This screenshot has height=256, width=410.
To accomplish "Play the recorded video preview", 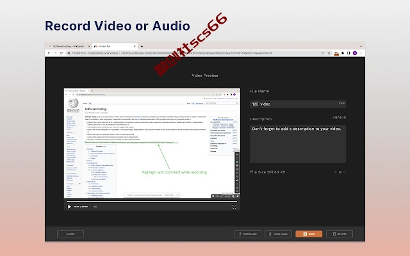I will (69, 207).
